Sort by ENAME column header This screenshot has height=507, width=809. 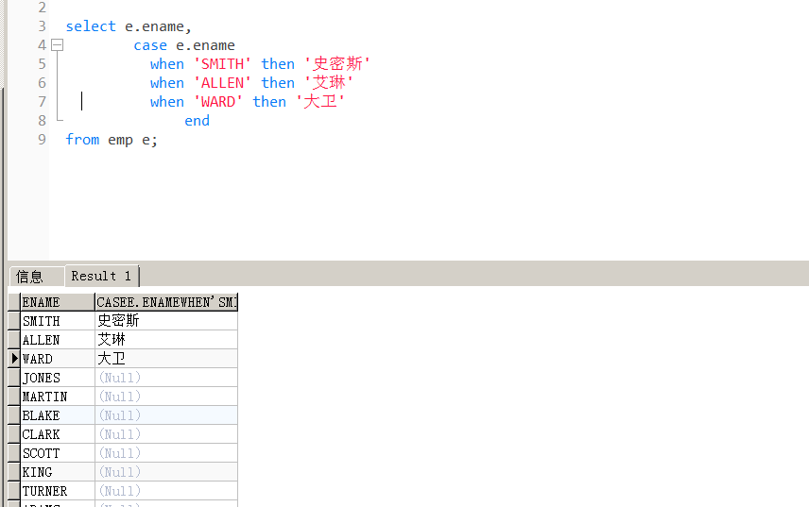pyautogui.click(x=58, y=302)
